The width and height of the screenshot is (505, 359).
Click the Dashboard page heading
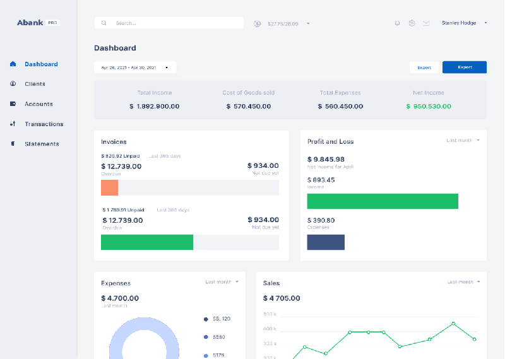point(115,48)
